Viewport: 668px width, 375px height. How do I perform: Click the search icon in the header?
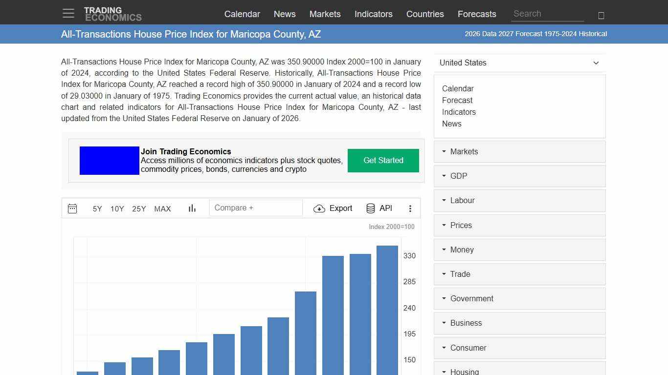[601, 15]
